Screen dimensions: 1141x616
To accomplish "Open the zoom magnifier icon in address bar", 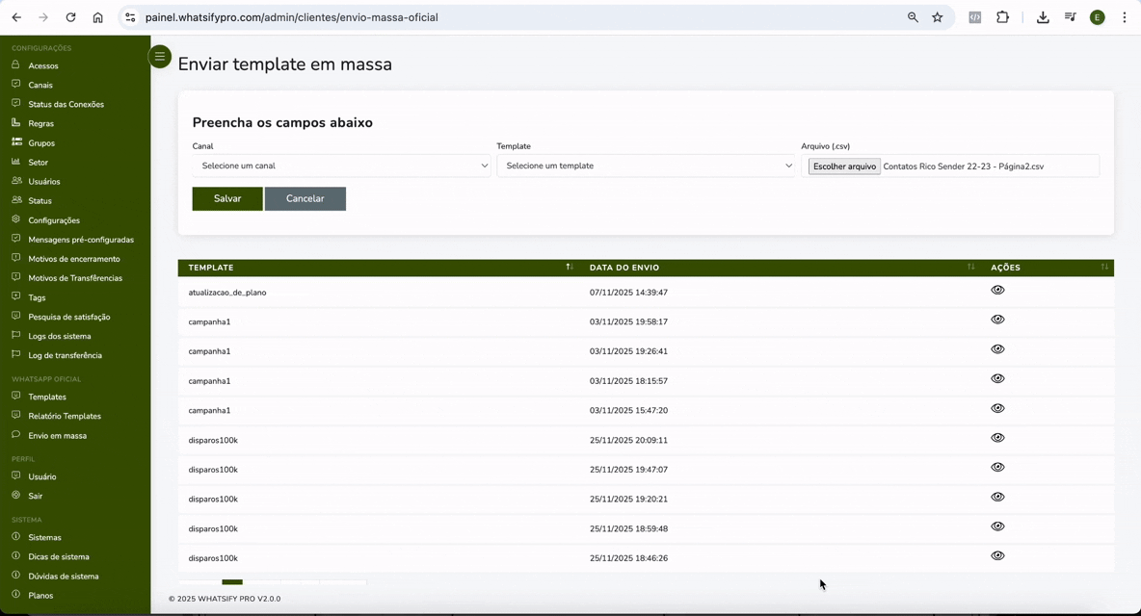I will 913,17.
